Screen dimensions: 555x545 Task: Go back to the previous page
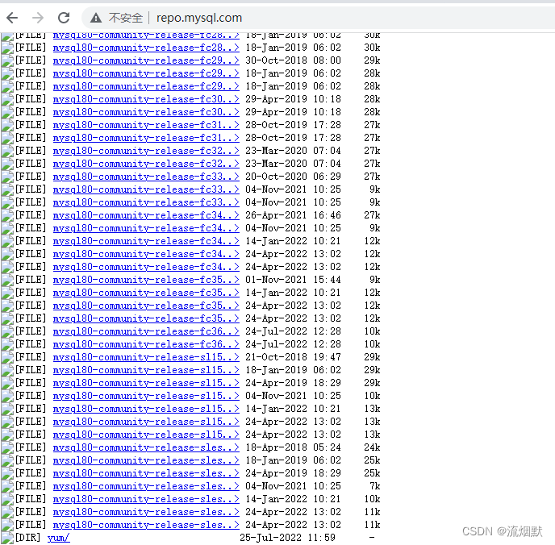(x=12, y=18)
